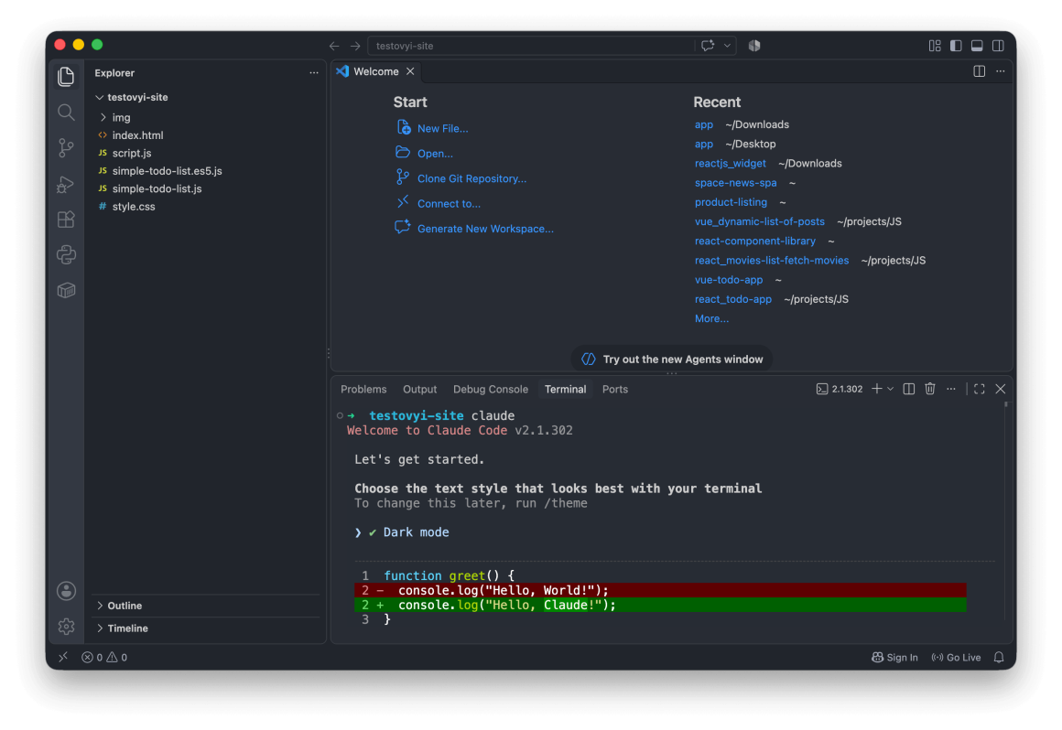Go forward with the navigation arrow

(355, 46)
